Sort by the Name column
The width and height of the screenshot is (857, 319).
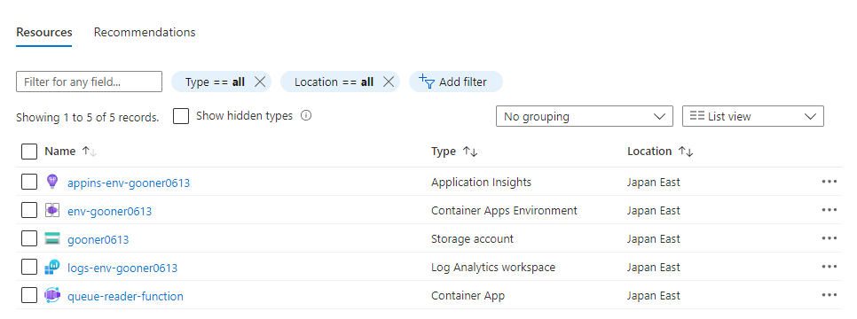pos(71,152)
